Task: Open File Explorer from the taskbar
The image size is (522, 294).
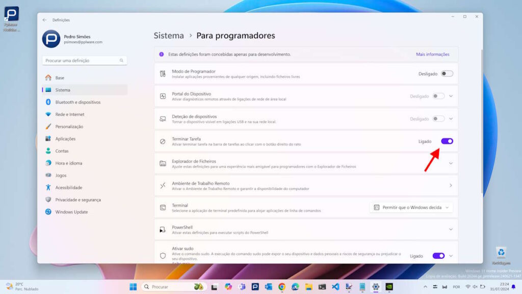Action: 308,287
